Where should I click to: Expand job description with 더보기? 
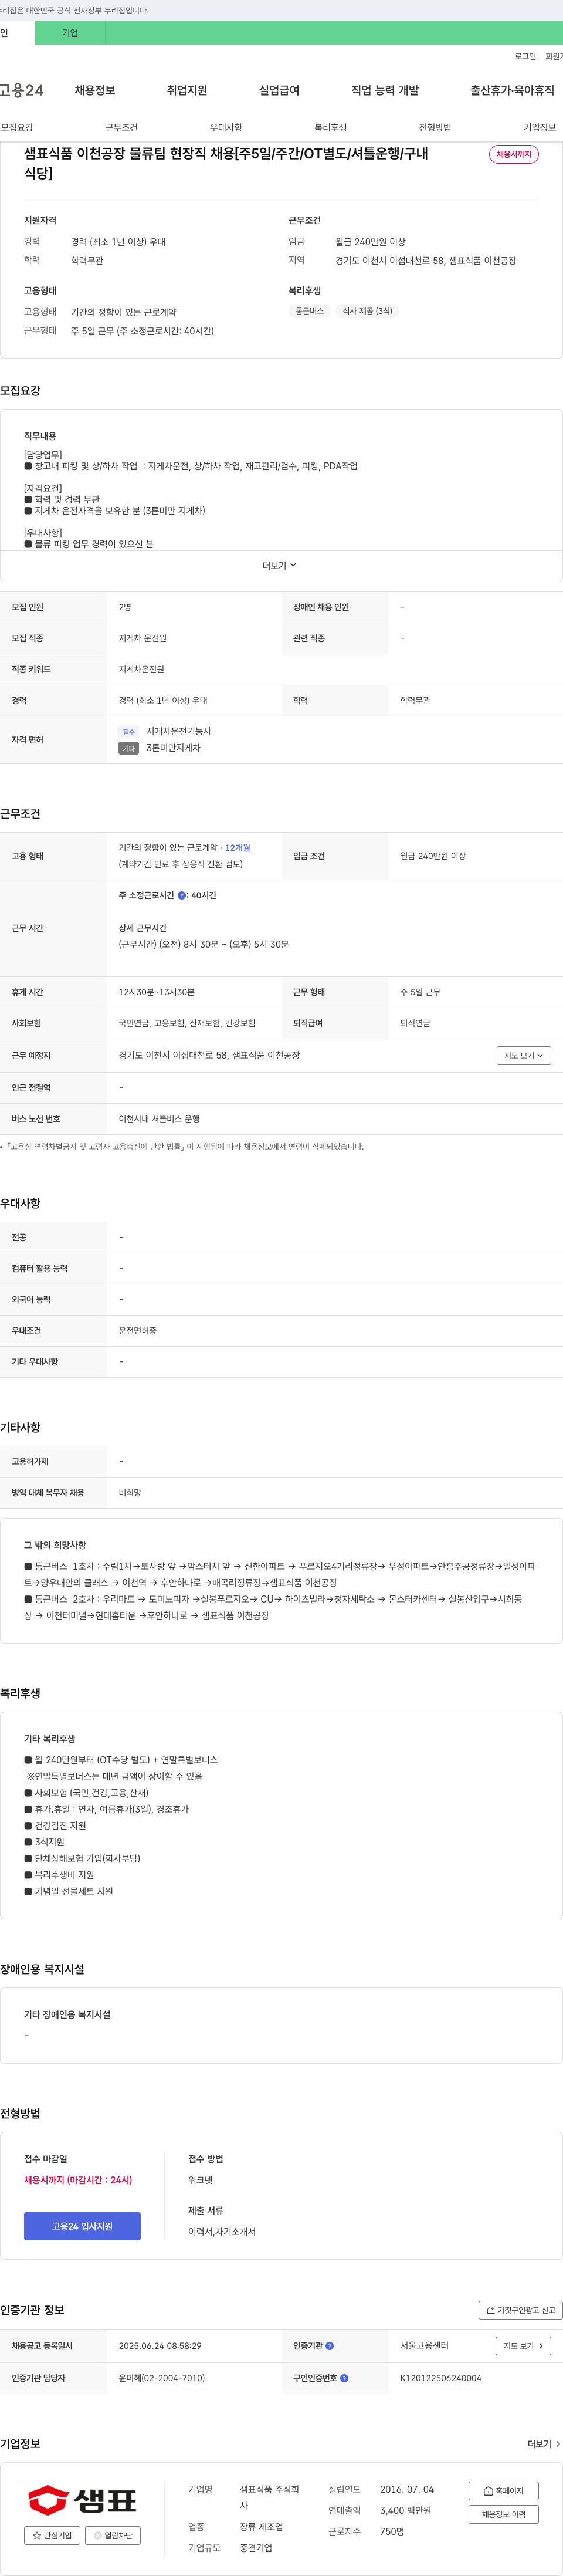pyautogui.click(x=279, y=566)
